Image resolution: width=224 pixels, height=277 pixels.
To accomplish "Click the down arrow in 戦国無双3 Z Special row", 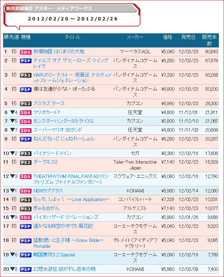I will tap(12, 254).
